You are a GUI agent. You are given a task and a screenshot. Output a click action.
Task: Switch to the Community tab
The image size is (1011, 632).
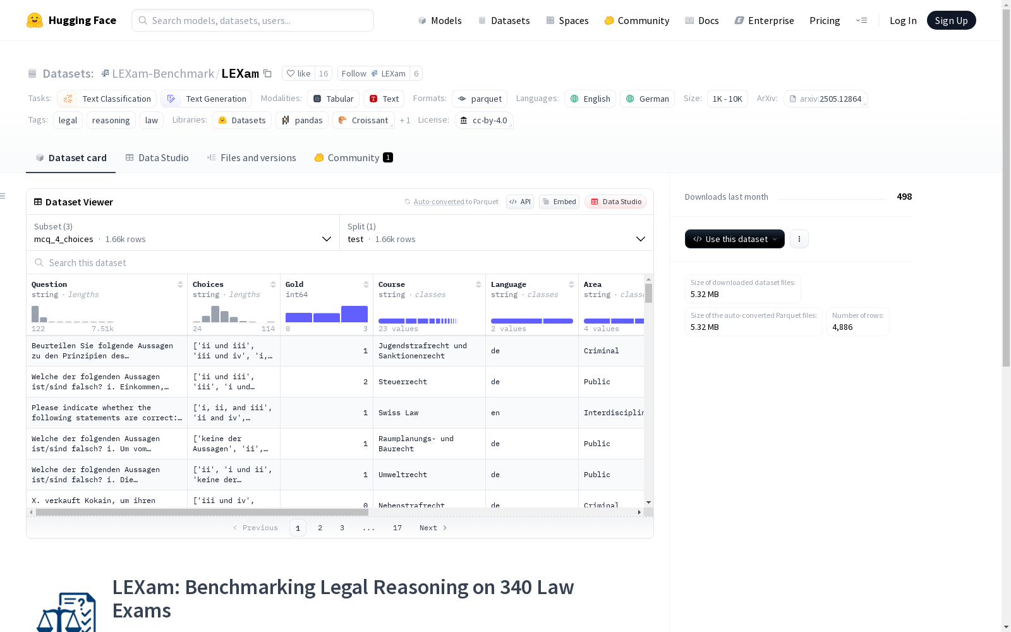click(353, 158)
